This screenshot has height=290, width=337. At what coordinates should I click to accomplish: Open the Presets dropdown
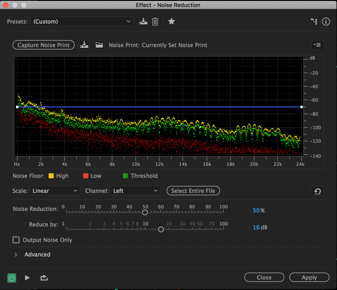[x=82, y=22]
